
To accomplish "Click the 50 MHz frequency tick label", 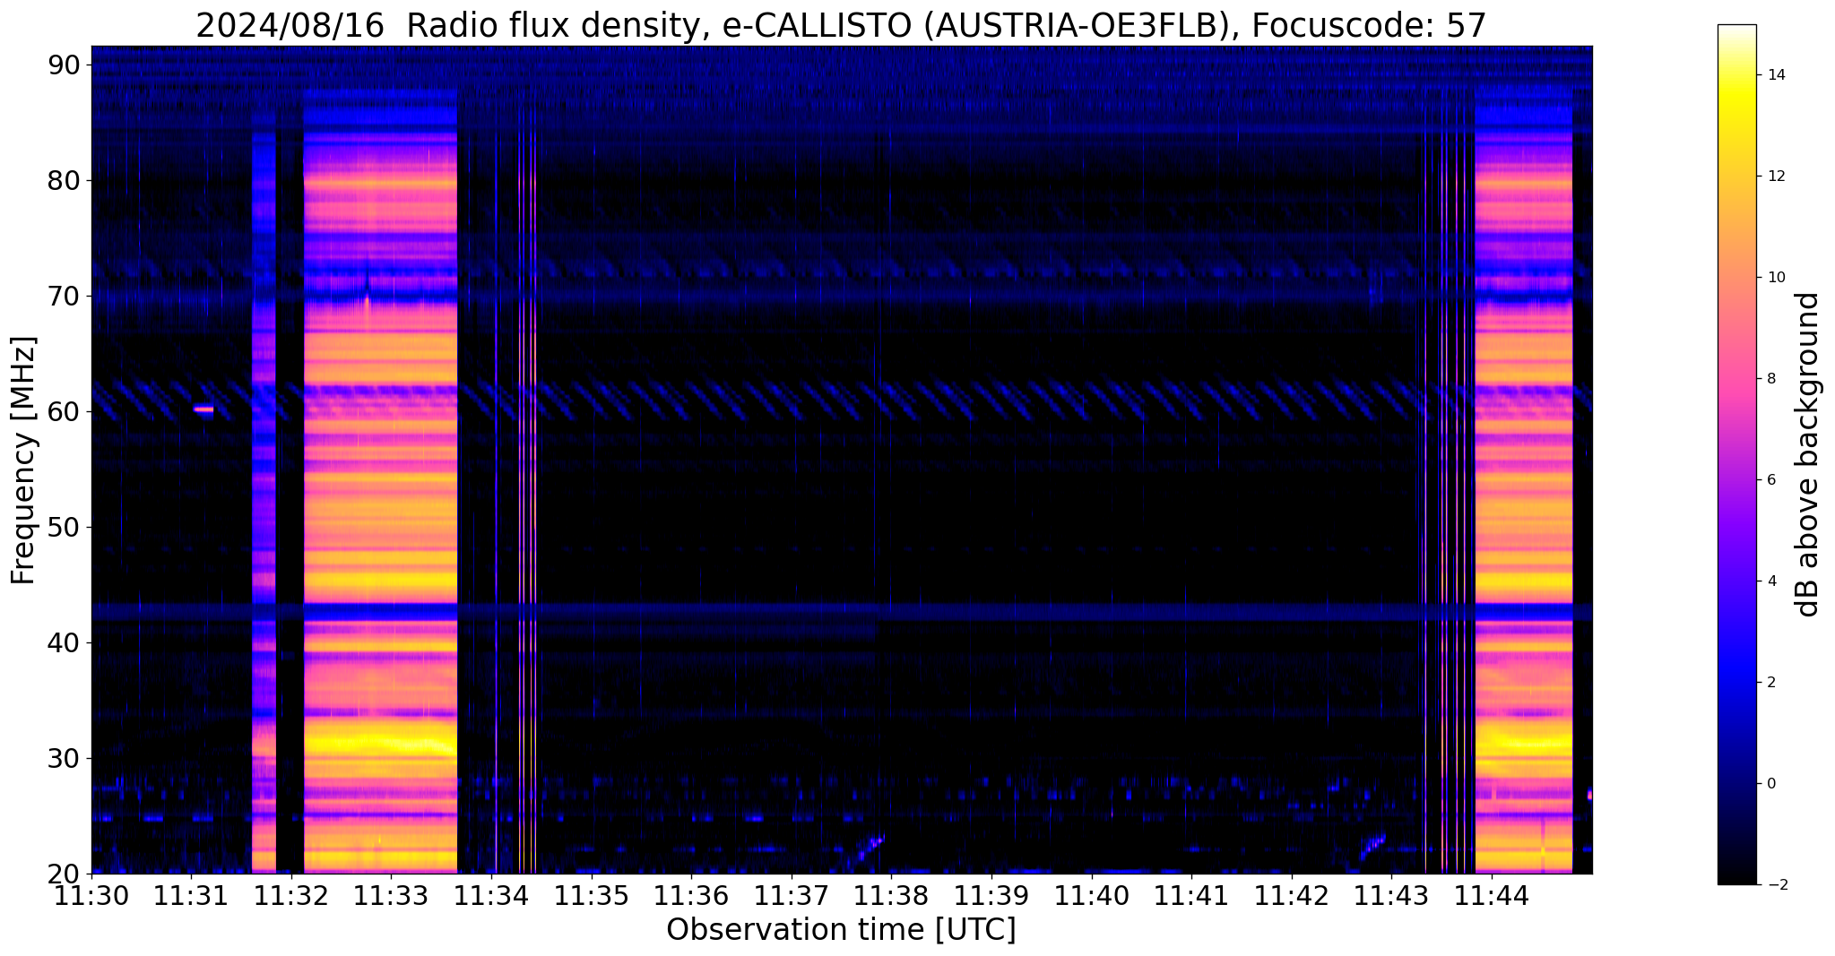I will (65, 527).
